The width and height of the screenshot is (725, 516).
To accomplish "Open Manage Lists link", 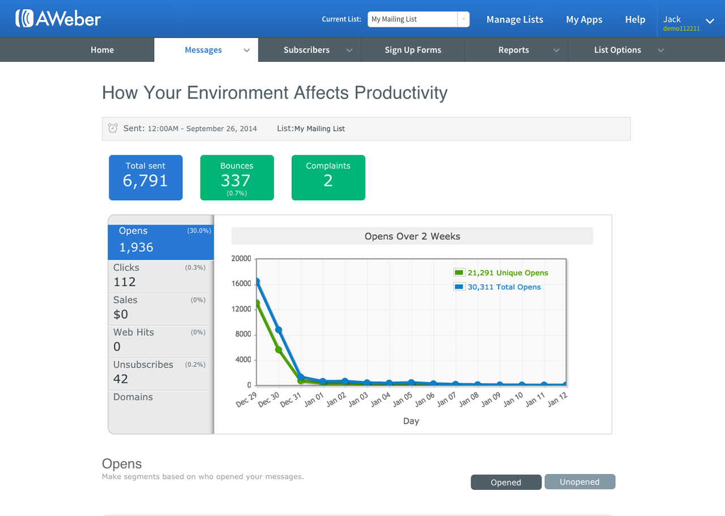I will click(x=514, y=19).
